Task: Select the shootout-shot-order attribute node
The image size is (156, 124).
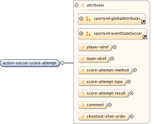Action: click(x=104, y=116)
